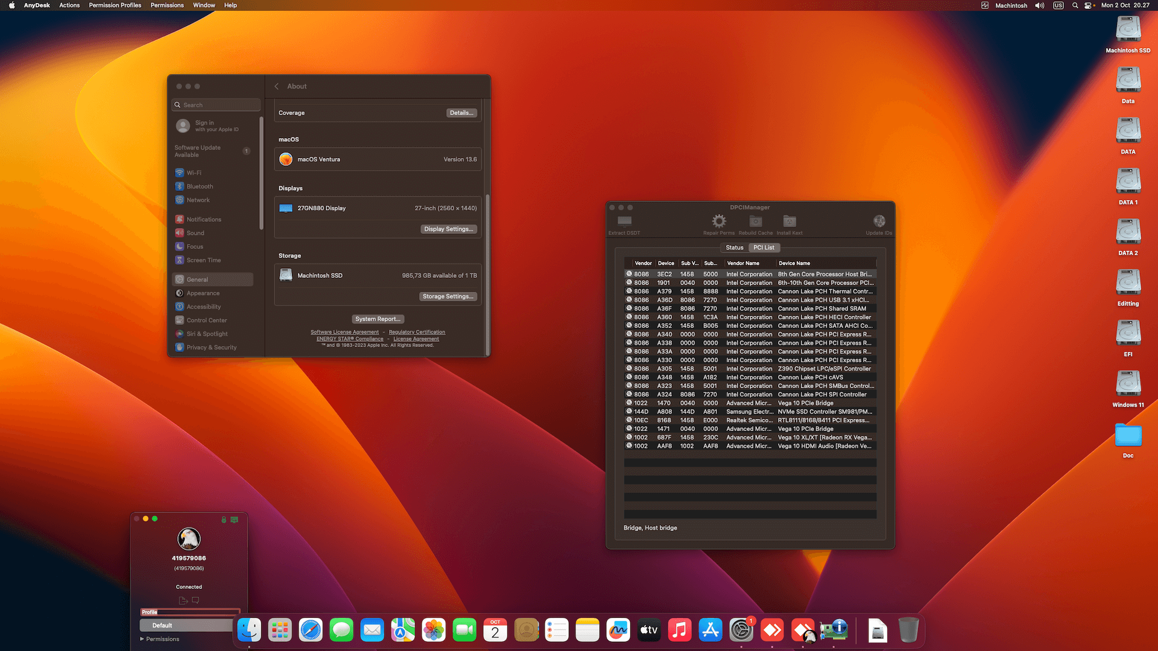This screenshot has width=1158, height=651.
Task: Open the chat icon in AnyDesk session
Action: pos(195,600)
